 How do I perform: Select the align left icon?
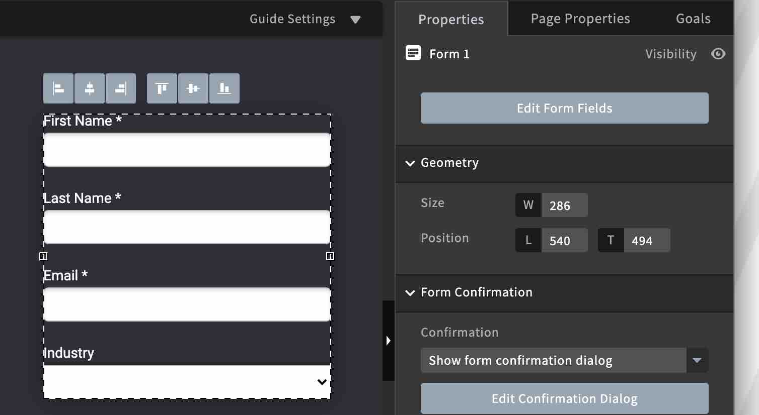58,88
